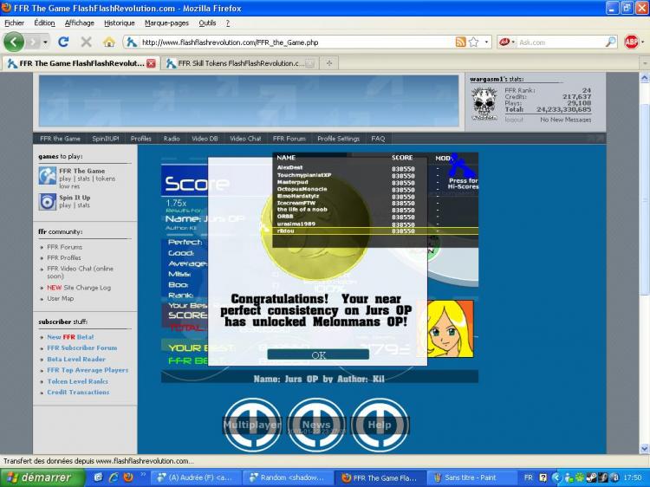Open the Profile Settings nav item

[x=338, y=139]
